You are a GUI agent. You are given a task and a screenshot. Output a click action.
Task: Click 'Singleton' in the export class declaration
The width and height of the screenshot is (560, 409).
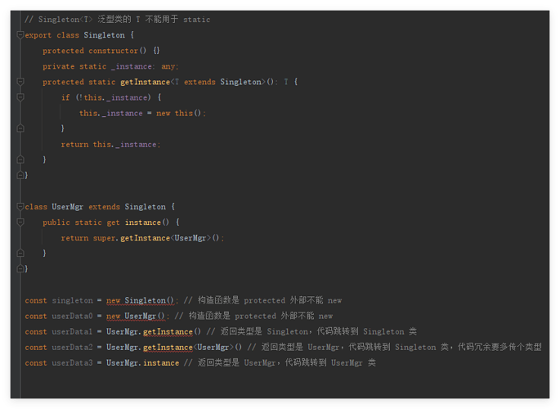pyautogui.click(x=105, y=35)
